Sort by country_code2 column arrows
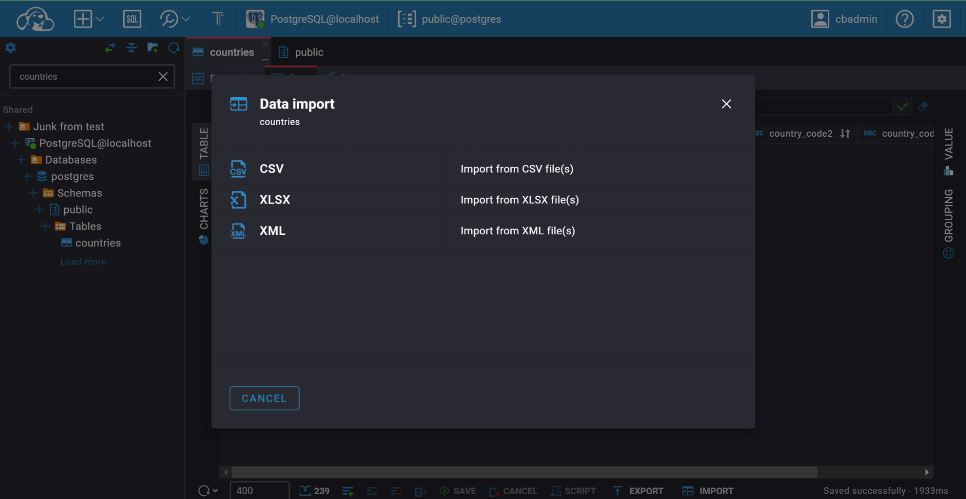Image resolution: width=966 pixels, height=499 pixels. click(845, 133)
